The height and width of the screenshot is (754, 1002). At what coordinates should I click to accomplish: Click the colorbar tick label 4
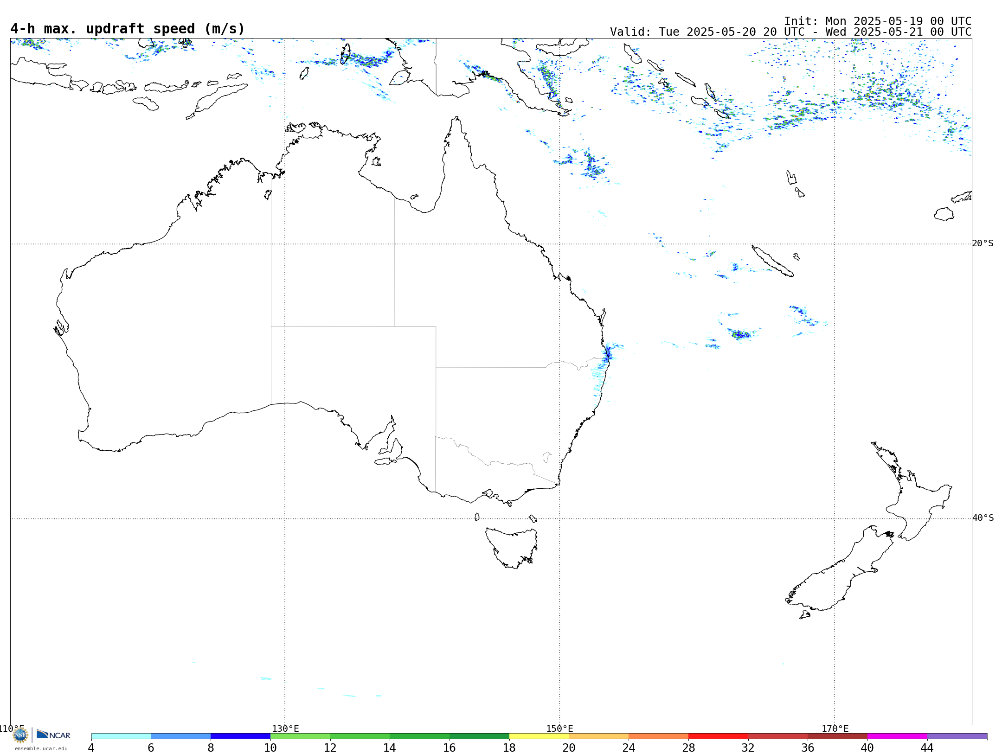[x=91, y=748]
